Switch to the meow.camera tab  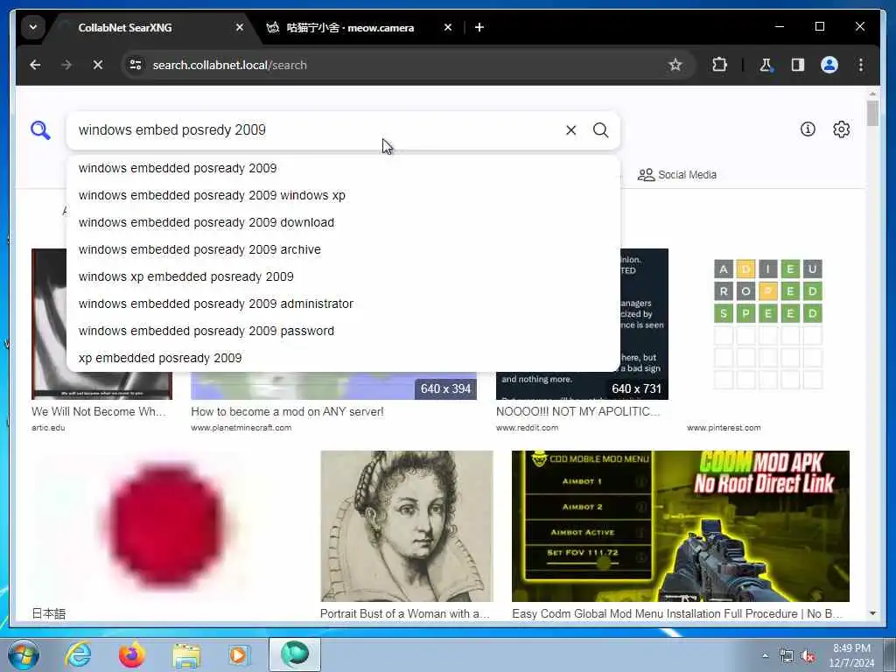(x=350, y=27)
